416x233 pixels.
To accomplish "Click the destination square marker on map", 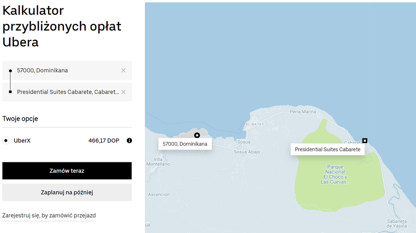I will point(365,141).
